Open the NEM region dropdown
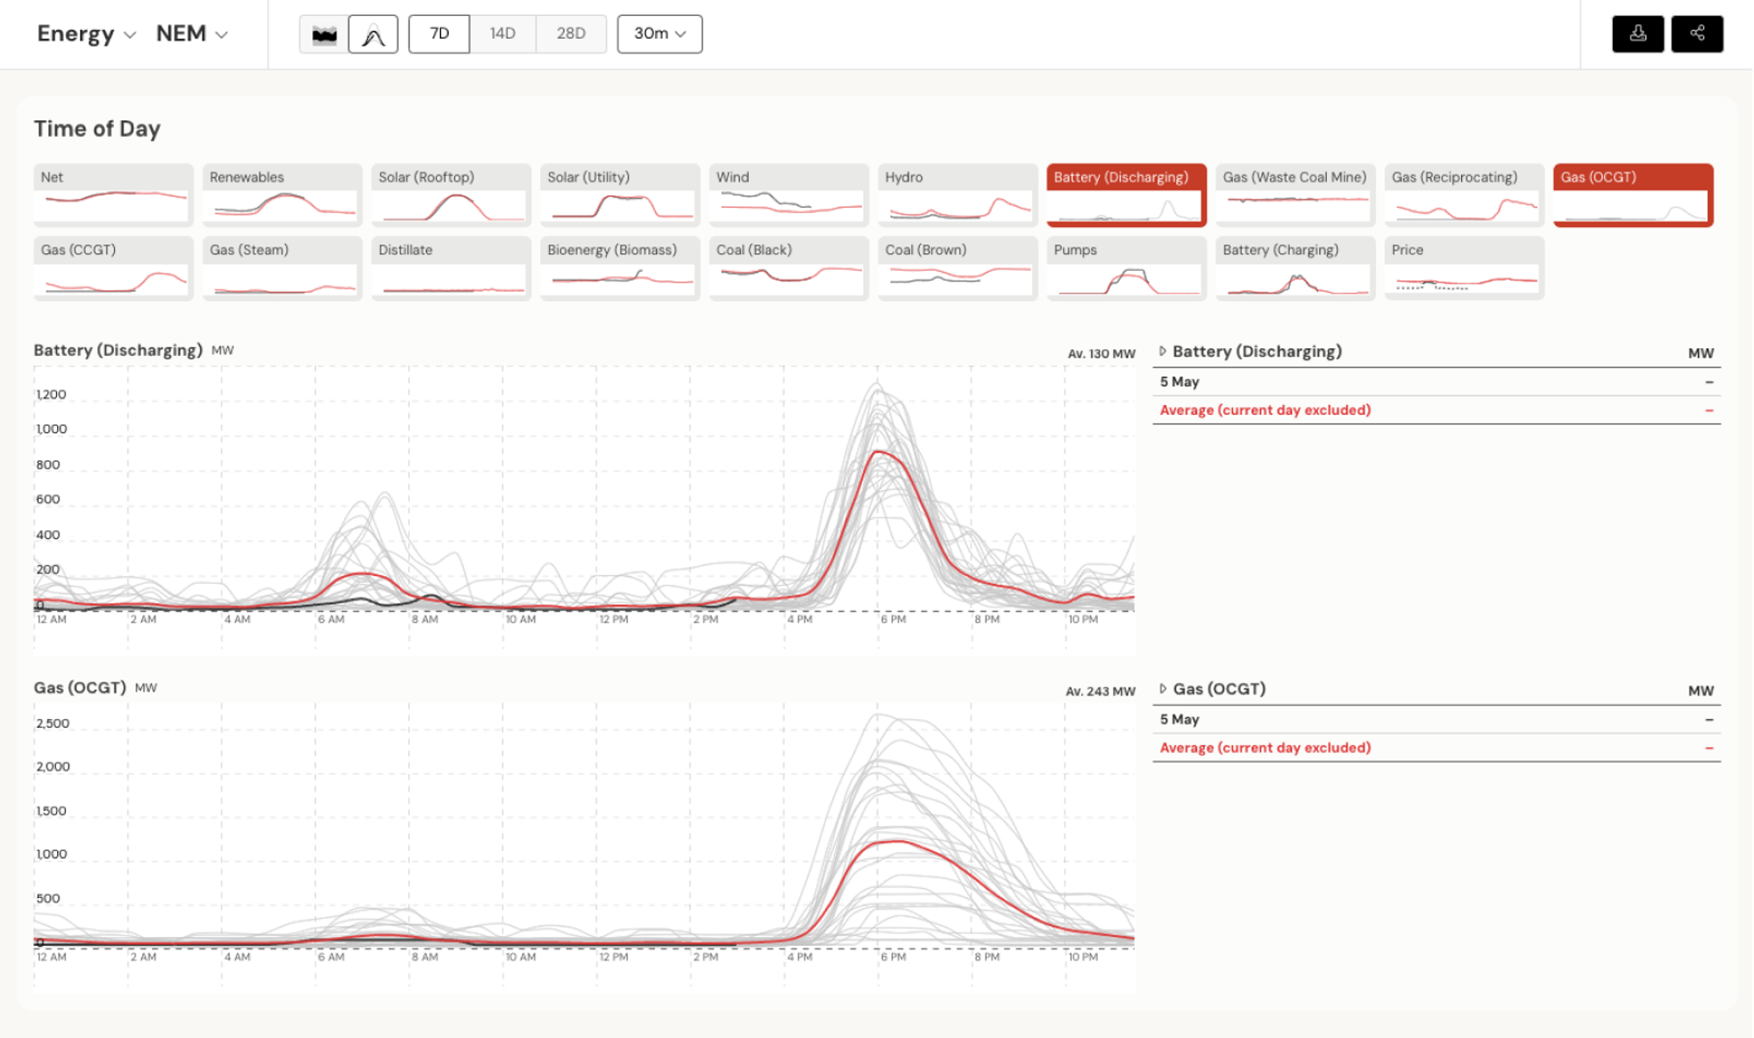This screenshot has width=1754, height=1038. click(192, 34)
